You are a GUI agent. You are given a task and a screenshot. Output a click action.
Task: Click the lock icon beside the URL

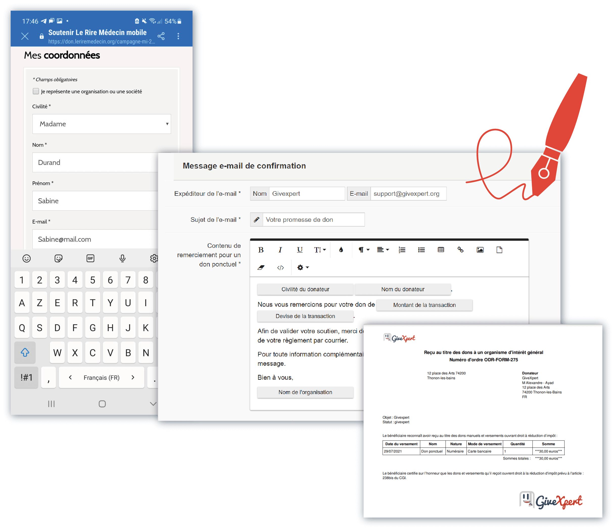click(41, 36)
